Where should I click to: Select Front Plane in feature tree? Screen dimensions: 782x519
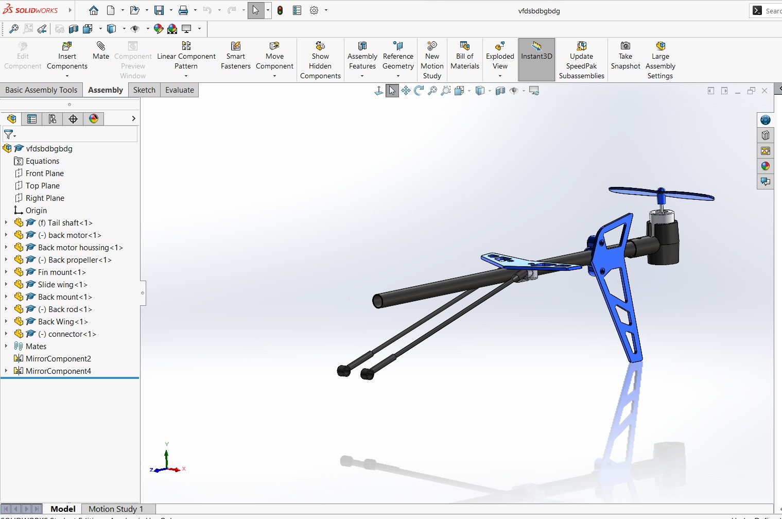pos(45,174)
